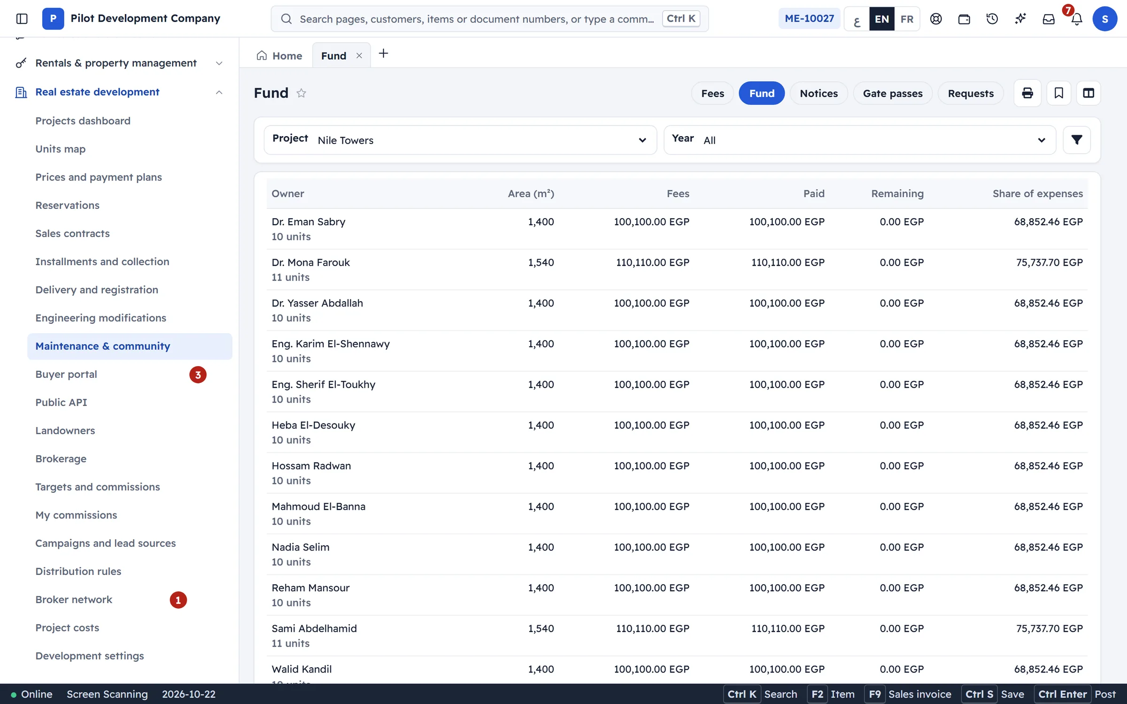Image resolution: width=1127 pixels, height=704 pixels.
Task: Expand Rentals & property management section
Action: [x=219, y=63]
